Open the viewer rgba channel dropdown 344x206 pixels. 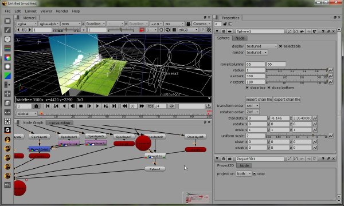tap(27, 23)
